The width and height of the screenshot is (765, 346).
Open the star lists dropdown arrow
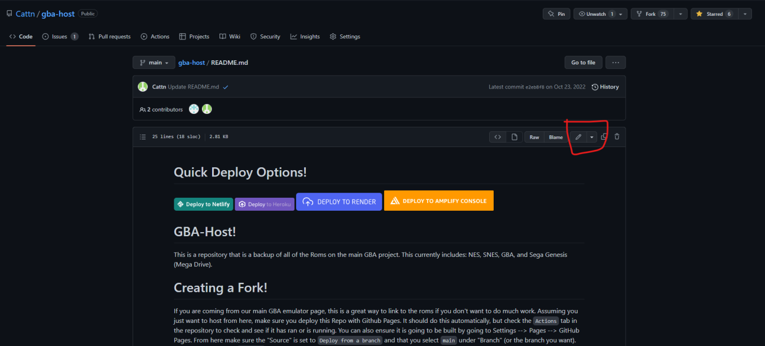(x=745, y=14)
